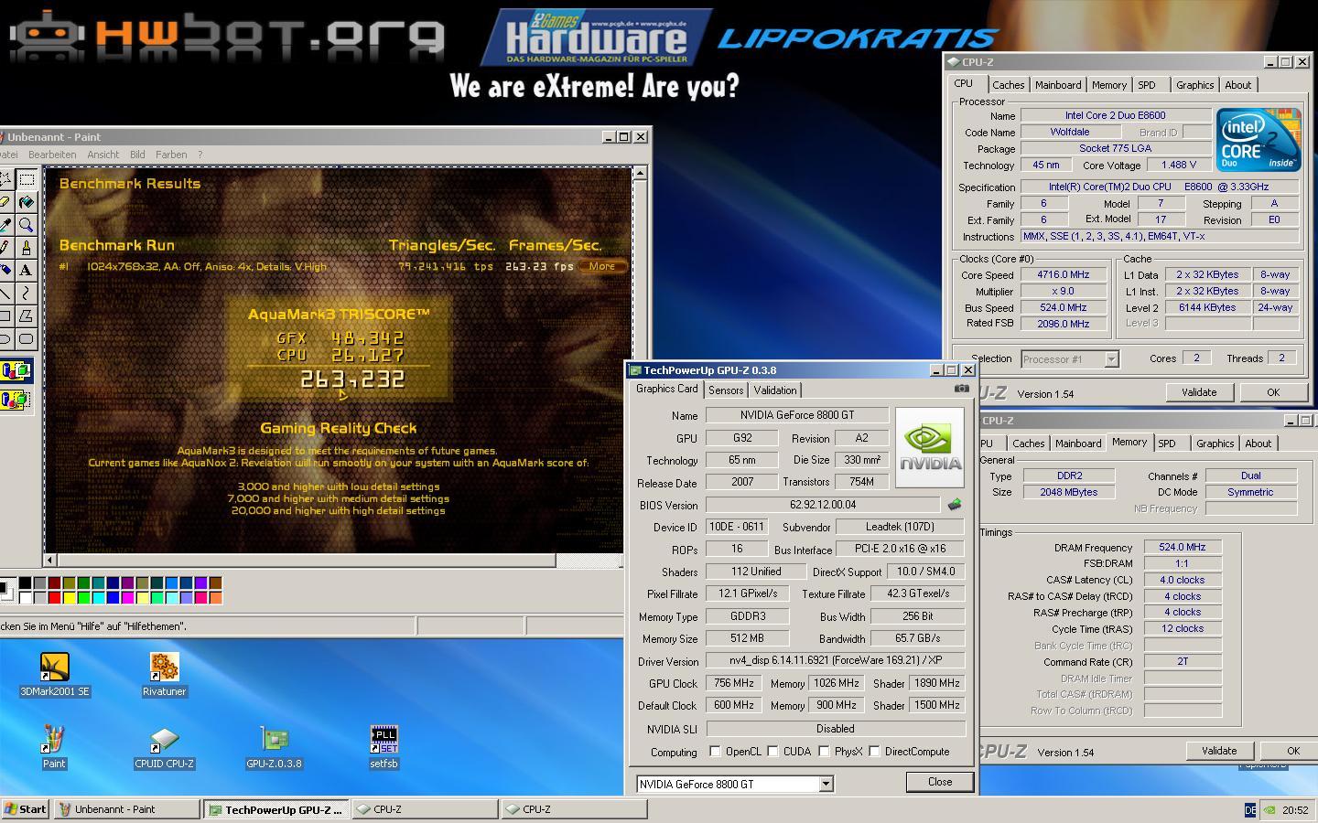1318x823 pixels.
Task: Open the Farben menu in Paint
Action: 171,155
